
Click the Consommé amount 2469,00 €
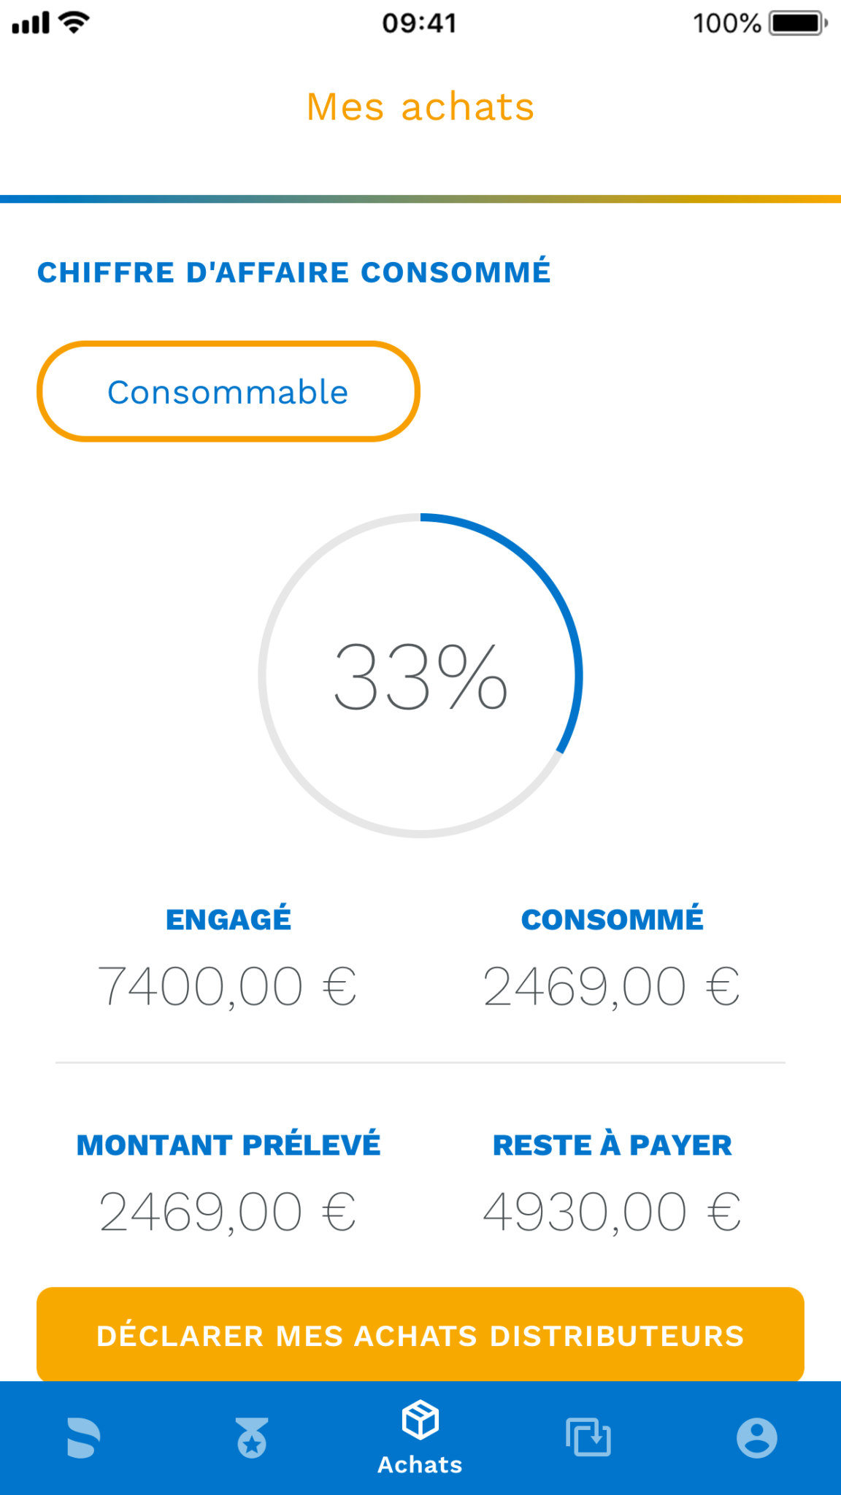612,986
